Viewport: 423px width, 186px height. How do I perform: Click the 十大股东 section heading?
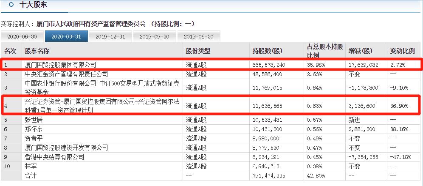point(34,5)
